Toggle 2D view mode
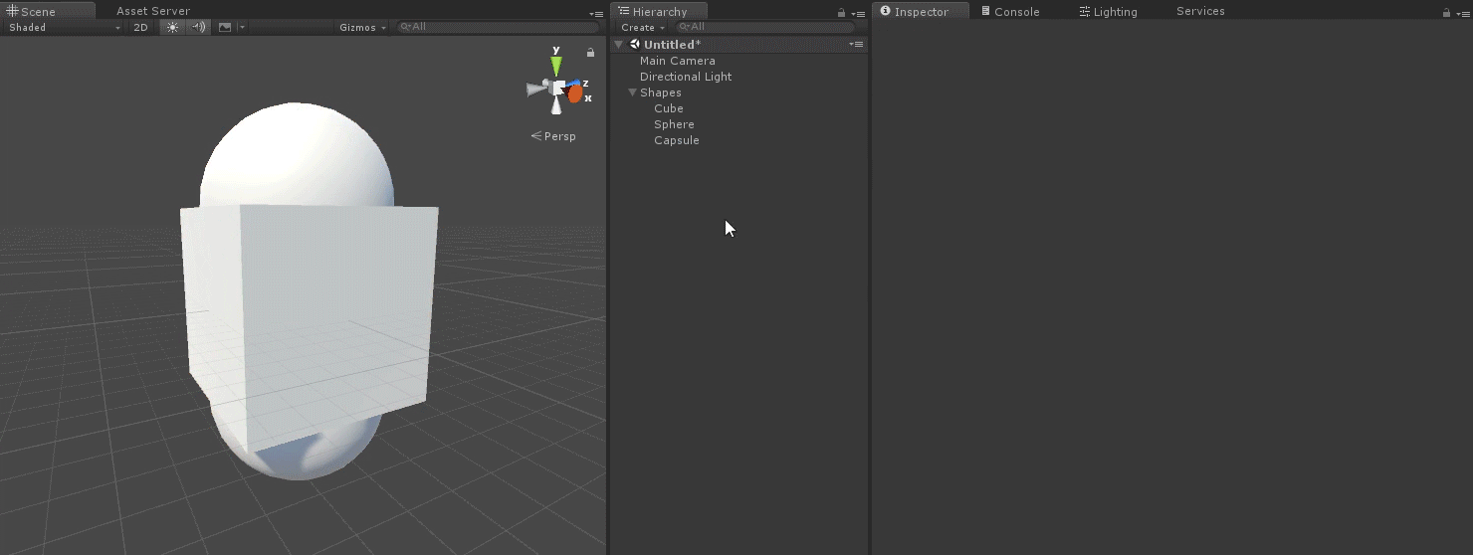 pyautogui.click(x=140, y=28)
